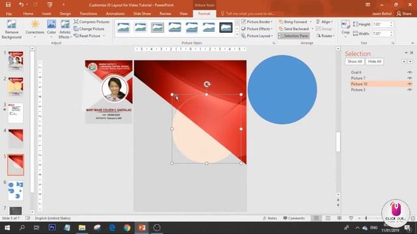Switch to the Insert tab
Screen dimensions: 417x234
tap(46, 14)
